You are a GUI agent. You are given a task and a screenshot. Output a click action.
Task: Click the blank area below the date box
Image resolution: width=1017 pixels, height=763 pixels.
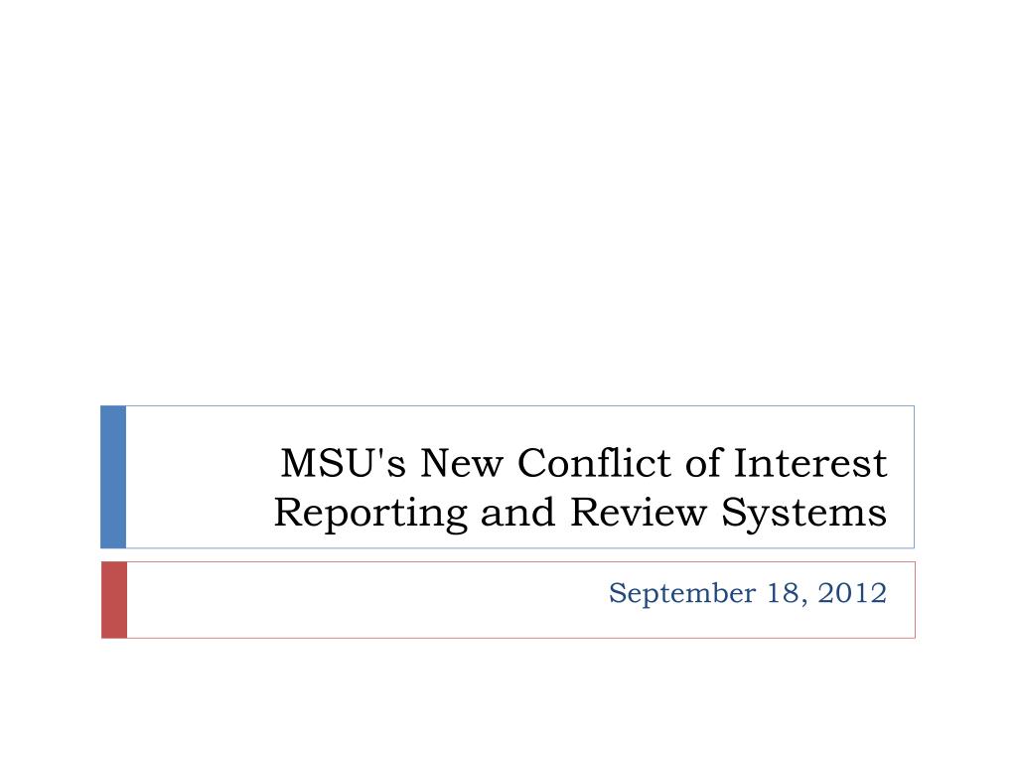pyautogui.click(x=508, y=700)
